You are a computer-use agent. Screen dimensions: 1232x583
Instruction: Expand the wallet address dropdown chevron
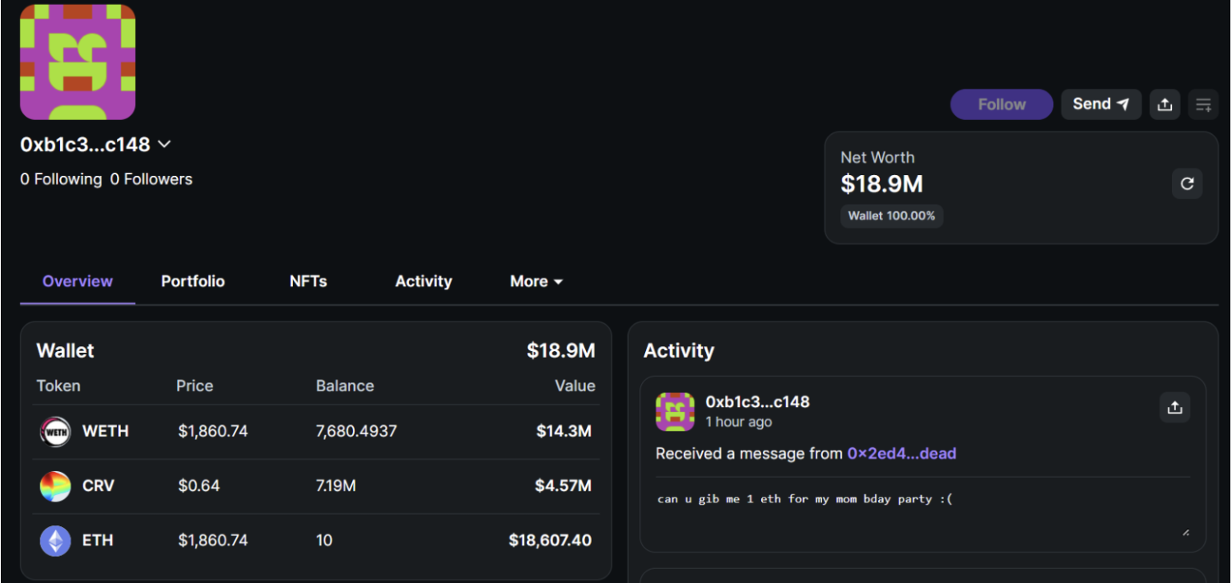165,145
